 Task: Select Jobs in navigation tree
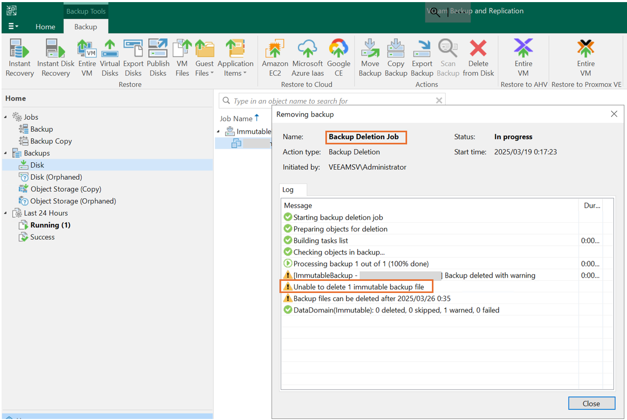click(31, 117)
